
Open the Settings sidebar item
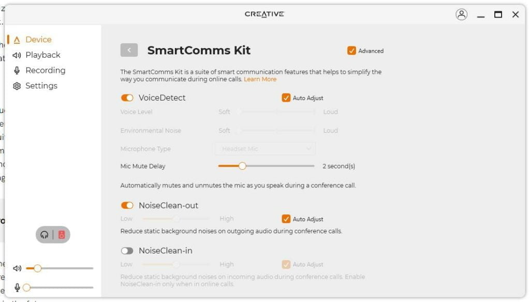(x=41, y=86)
